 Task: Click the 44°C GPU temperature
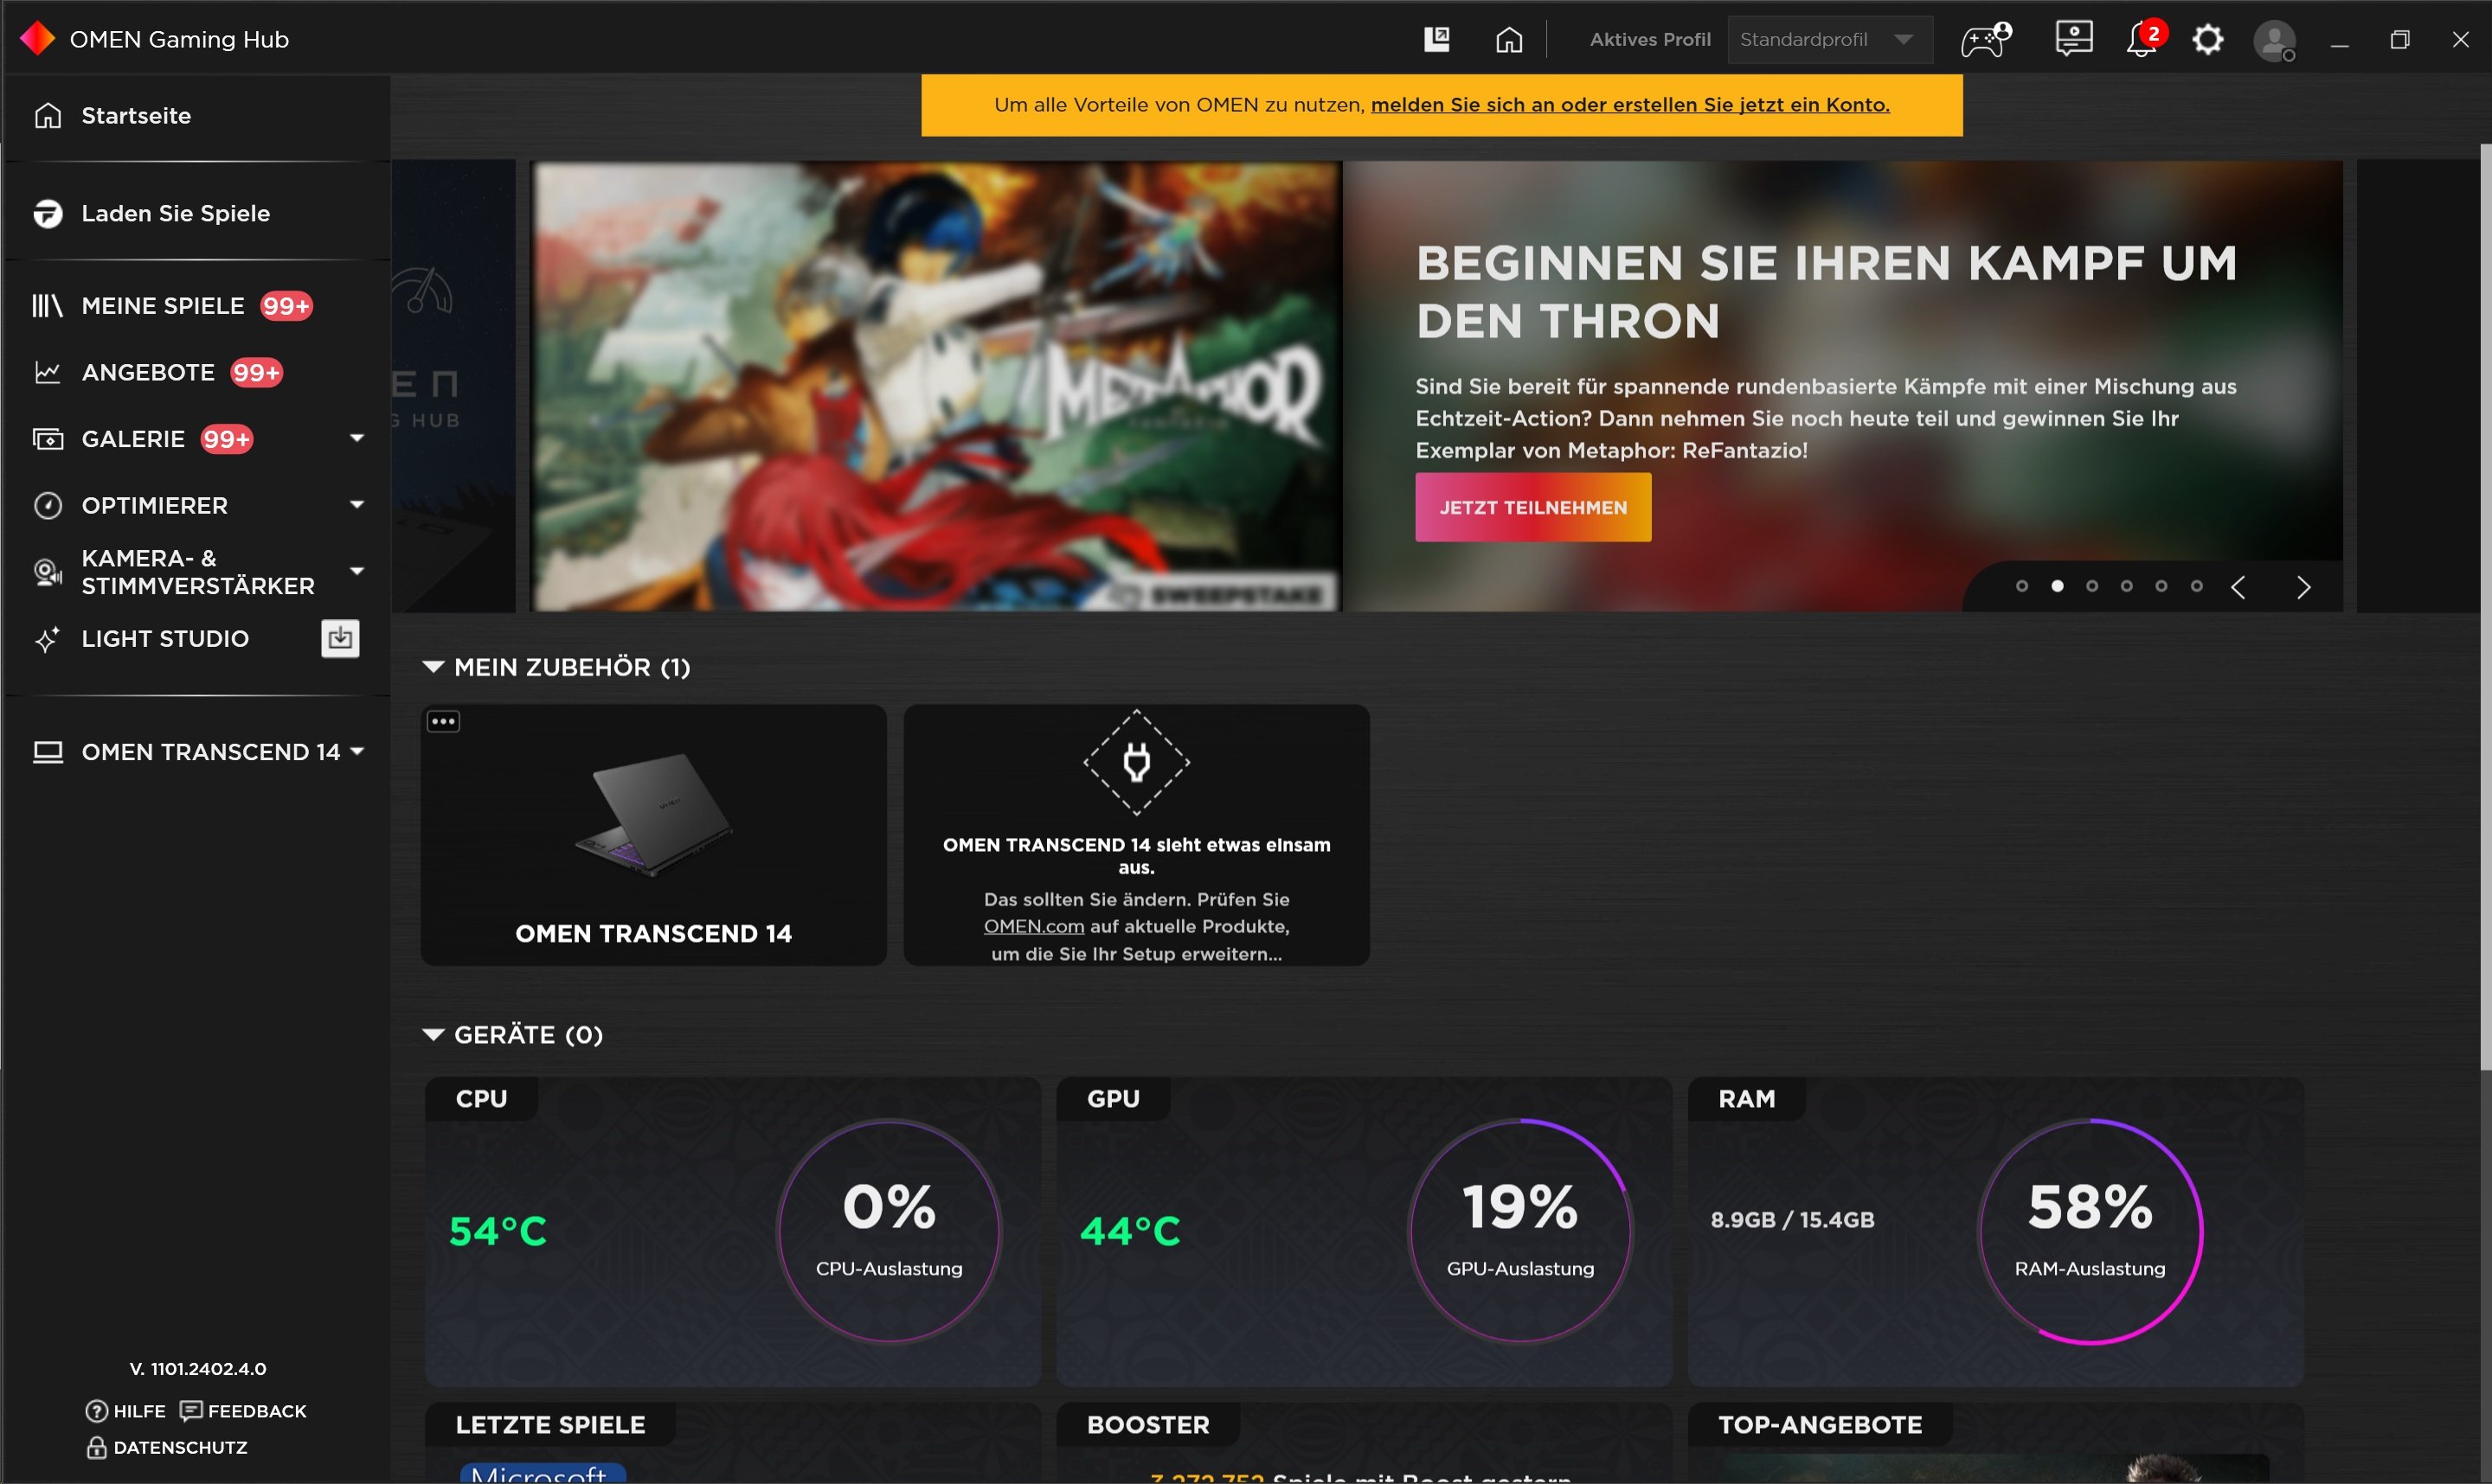pyautogui.click(x=1130, y=1231)
